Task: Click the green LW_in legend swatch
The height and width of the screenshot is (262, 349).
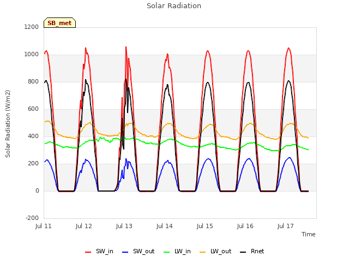Action: click(x=167, y=252)
